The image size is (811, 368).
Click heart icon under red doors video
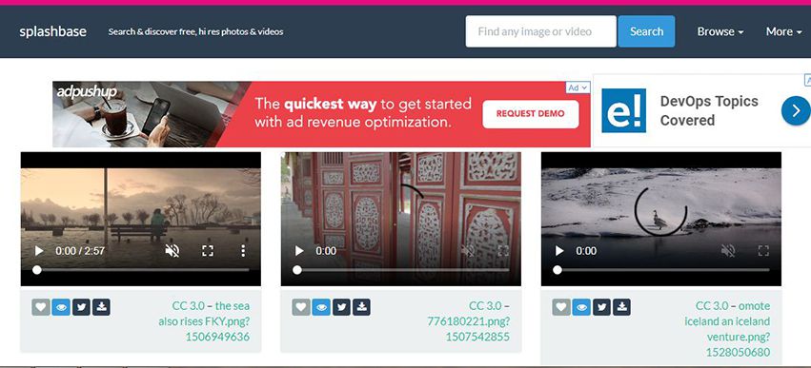(x=301, y=307)
